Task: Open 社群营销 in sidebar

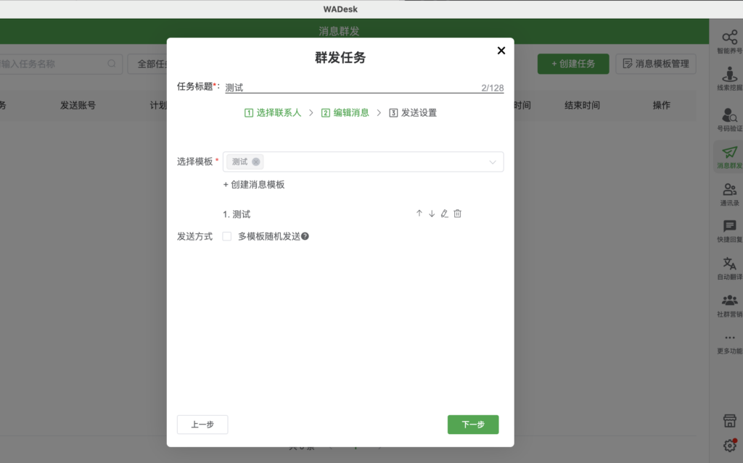Action: pyautogui.click(x=729, y=306)
